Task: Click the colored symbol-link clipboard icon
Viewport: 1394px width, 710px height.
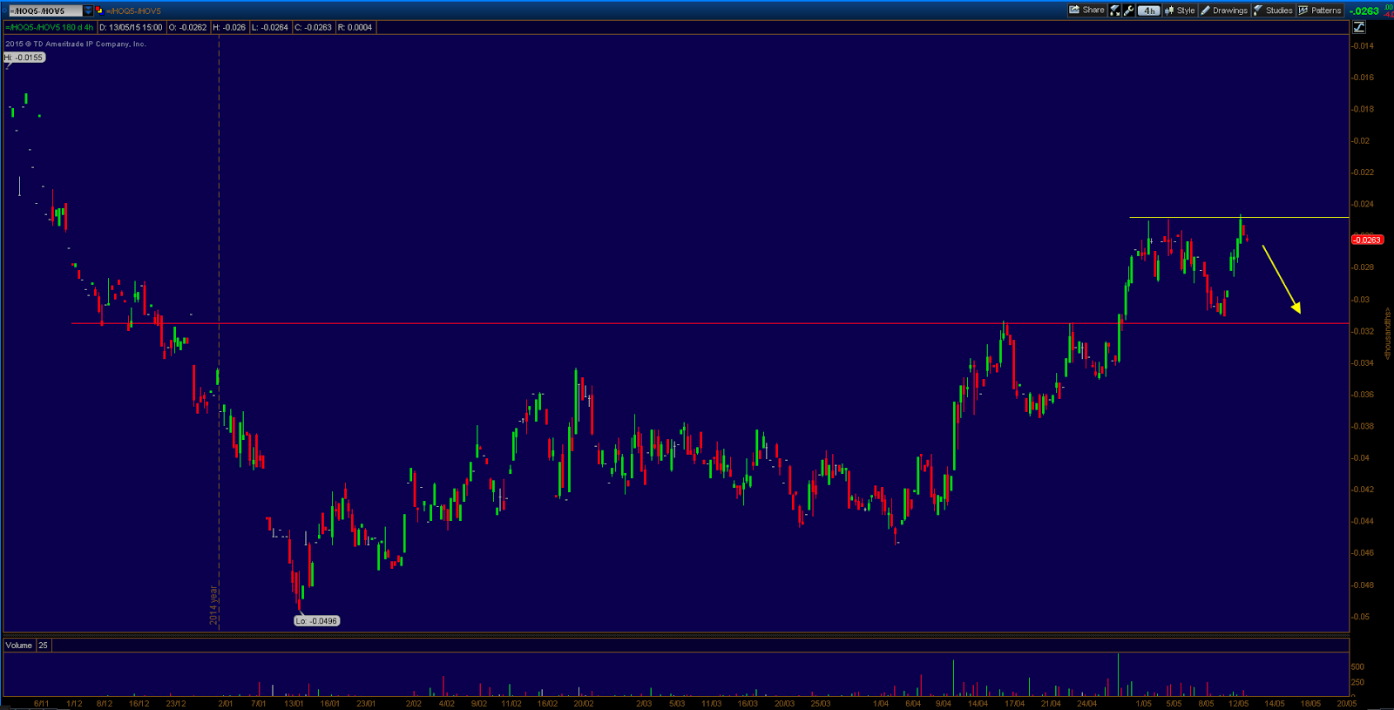Action: coord(99,10)
